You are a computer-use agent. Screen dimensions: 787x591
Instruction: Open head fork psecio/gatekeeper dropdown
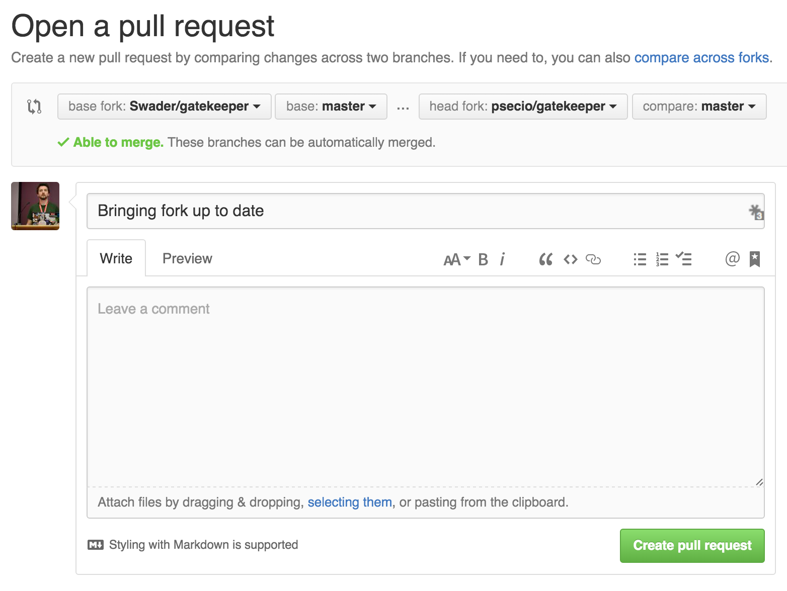click(x=523, y=107)
